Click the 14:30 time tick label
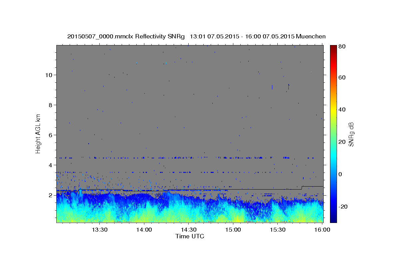This screenshot has height=267, width=400. [x=189, y=230]
